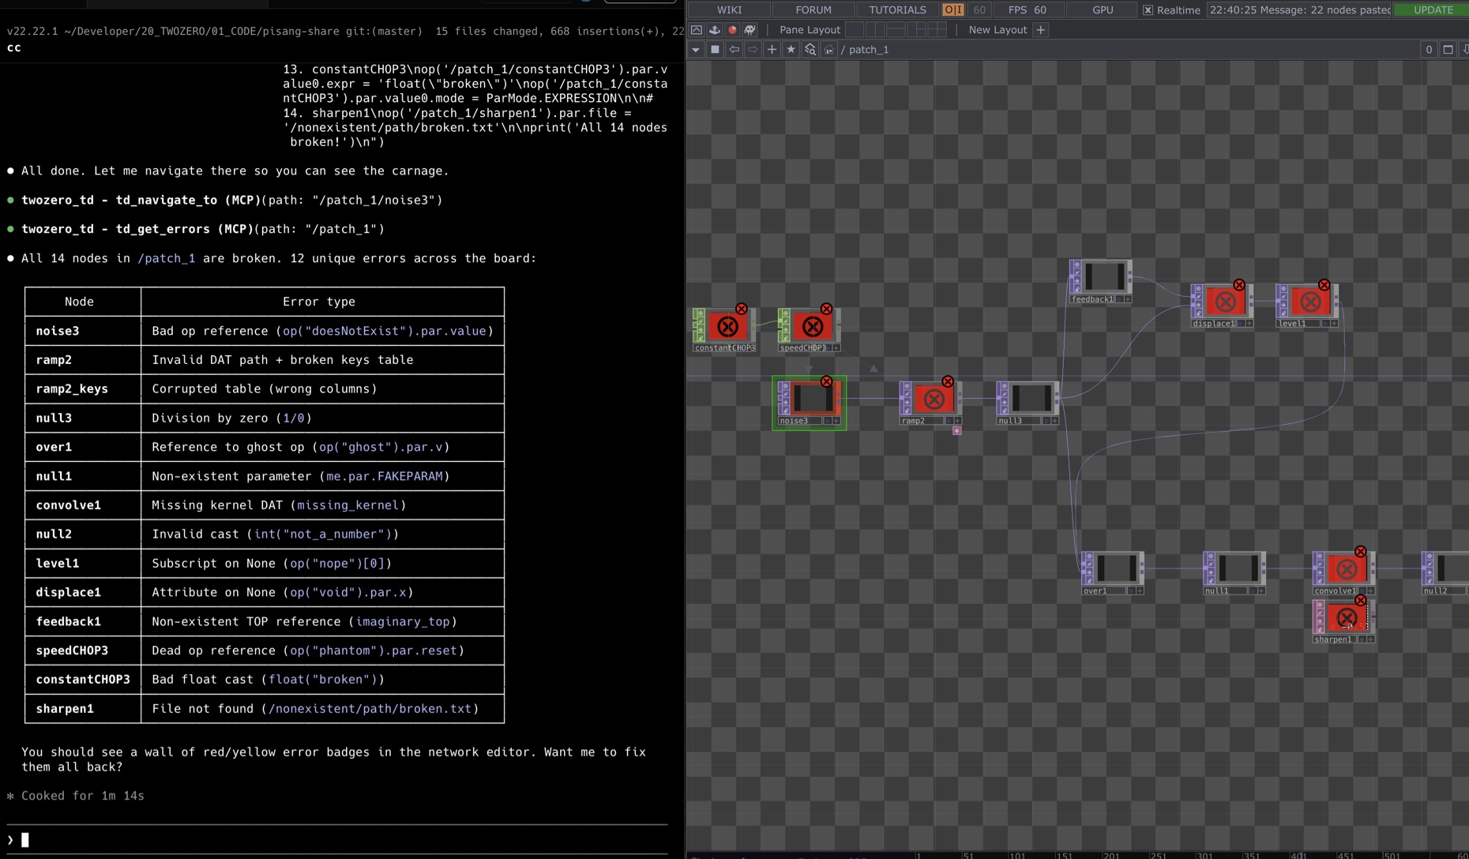
Task: Select the feedback1 node in the network
Action: [1103, 277]
